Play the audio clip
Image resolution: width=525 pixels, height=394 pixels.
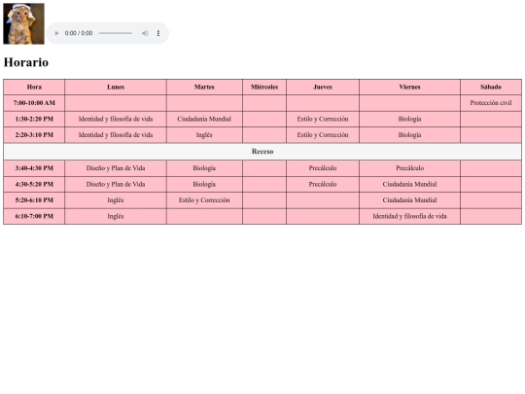pyautogui.click(x=56, y=33)
